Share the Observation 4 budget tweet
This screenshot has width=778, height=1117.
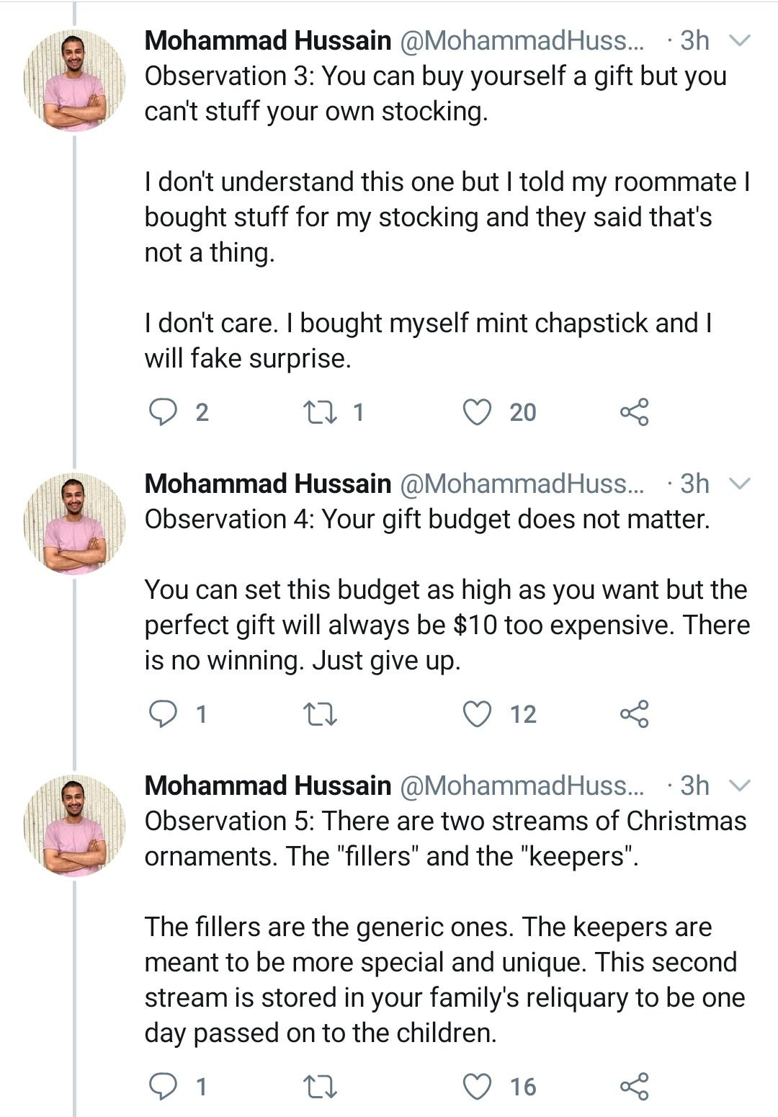pyautogui.click(x=634, y=714)
